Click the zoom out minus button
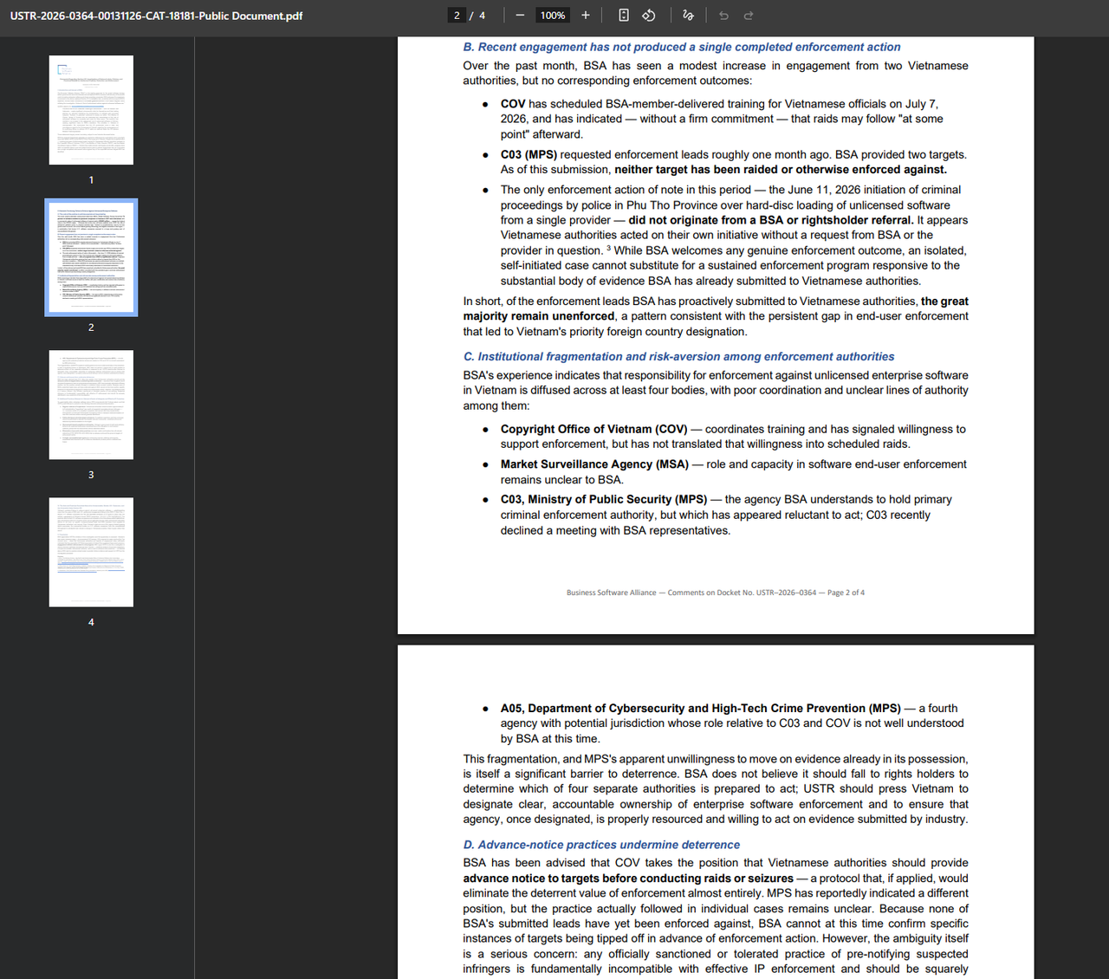This screenshot has height=979, width=1109. pos(520,16)
